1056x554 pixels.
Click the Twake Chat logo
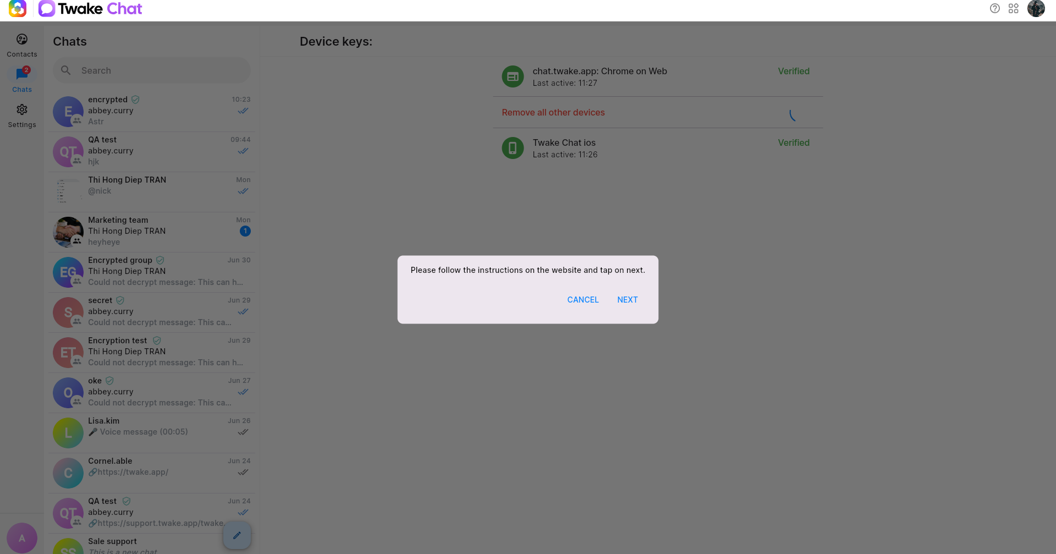(90, 9)
